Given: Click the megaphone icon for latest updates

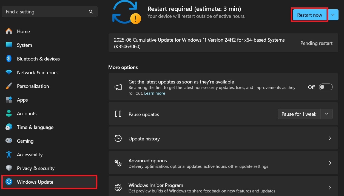Looking at the screenshot, I should [118, 87].
